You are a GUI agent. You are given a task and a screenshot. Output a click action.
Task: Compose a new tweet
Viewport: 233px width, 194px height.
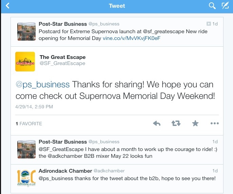point(225,6)
